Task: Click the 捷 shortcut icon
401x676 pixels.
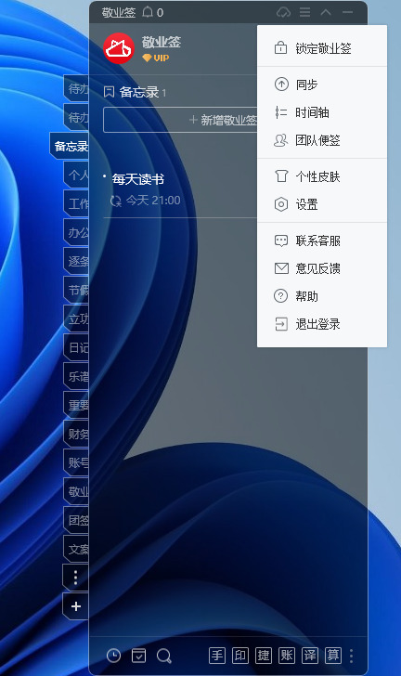Action: tap(264, 656)
